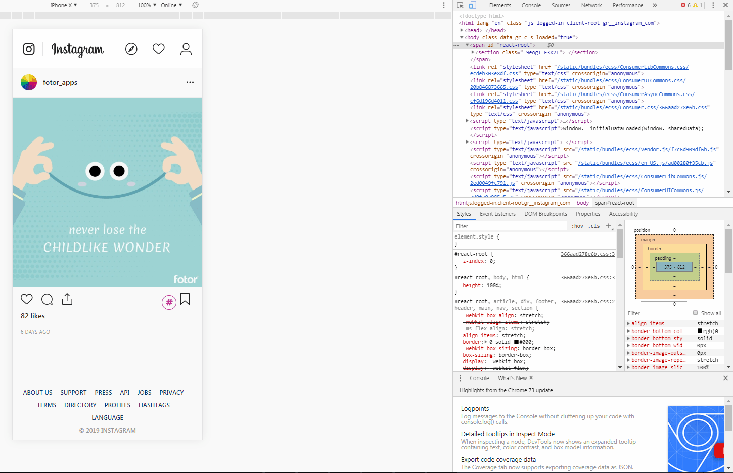
Task: Click the black #000 border color swatch
Action: tap(516, 342)
